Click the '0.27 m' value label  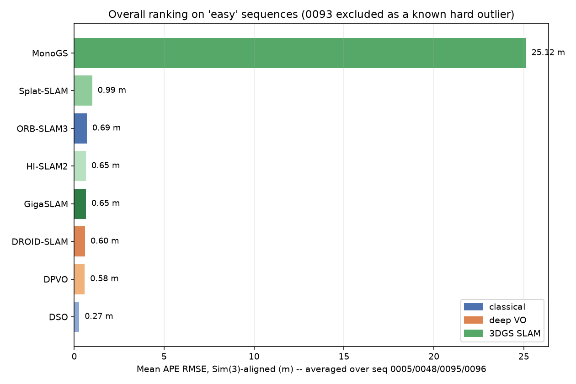click(99, 316)
